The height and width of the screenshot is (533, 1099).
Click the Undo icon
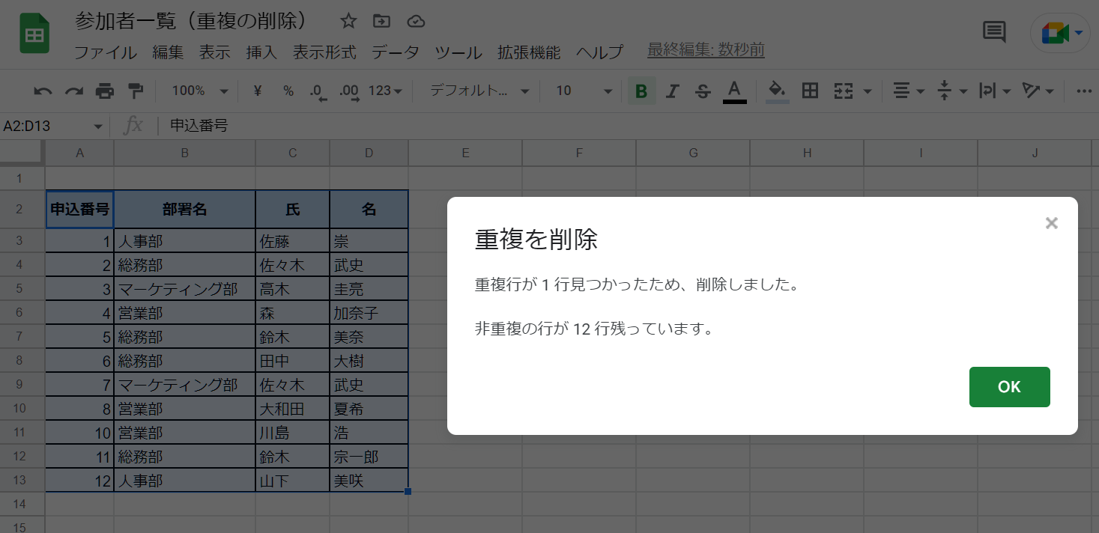click(43, 90)
